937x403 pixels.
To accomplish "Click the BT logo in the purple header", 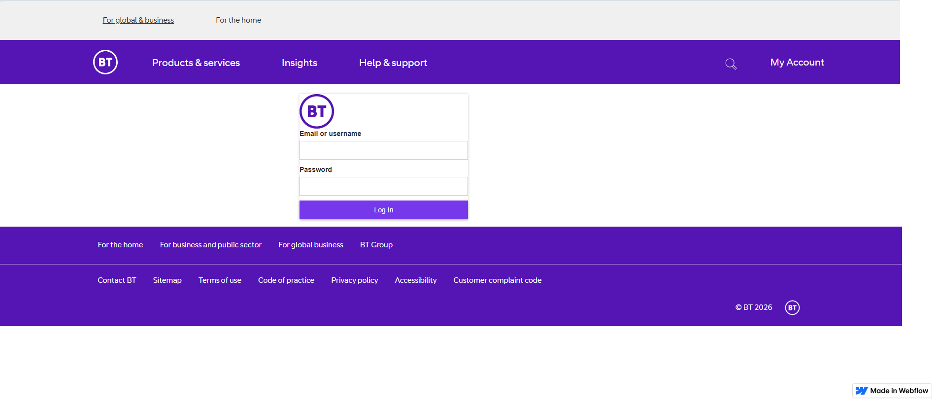I will point(105,62).
